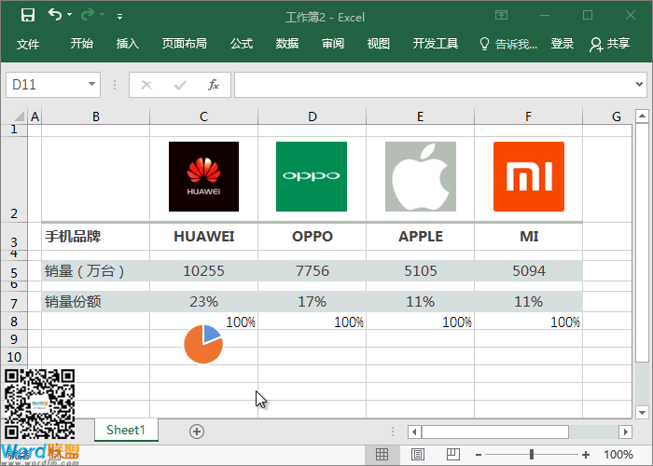This screenshot has height=466, width=653.
Task: Click the zoom out minus button
Action: pos(479,455)
